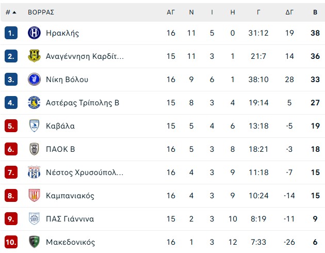This screenshot has height=253, width=325.
Task: Click the Νέστος Χρυσούπολης team logo
Action: (x=34, y=172)
